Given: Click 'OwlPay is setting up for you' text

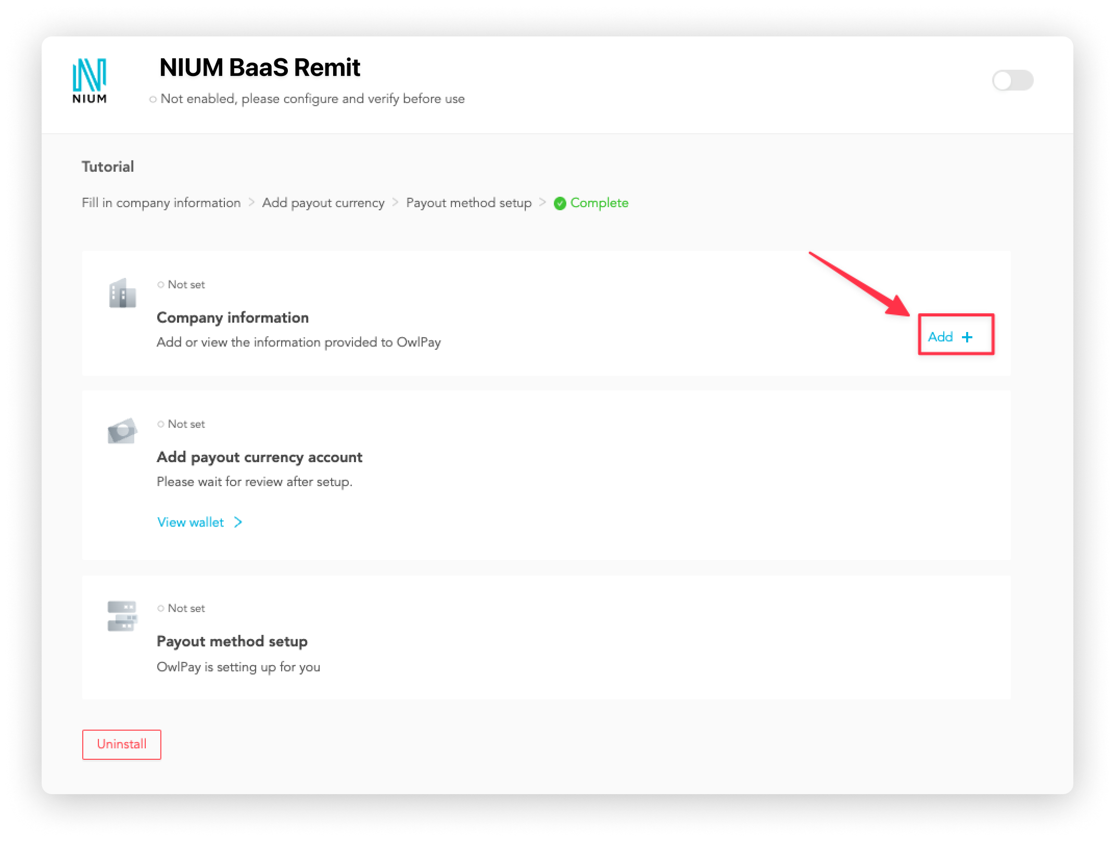Looking at the screenshot, I should 238,667.
